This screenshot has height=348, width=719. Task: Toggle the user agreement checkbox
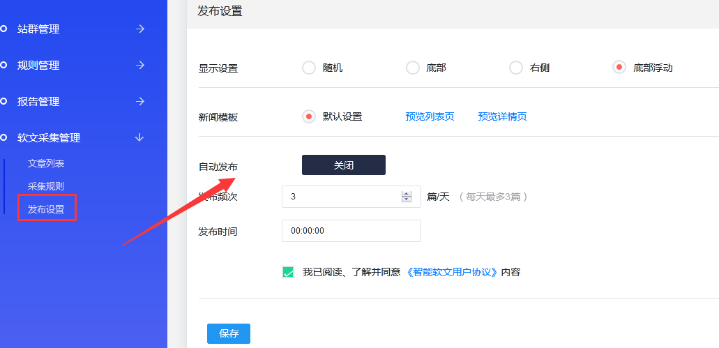(288, 272)
